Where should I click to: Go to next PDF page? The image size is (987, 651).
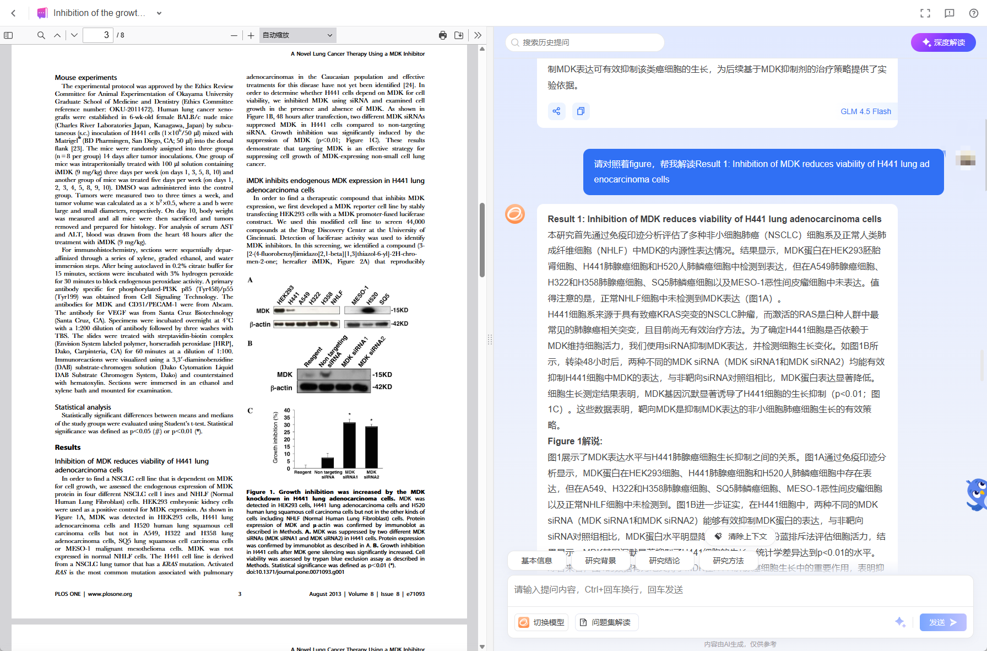74,35
